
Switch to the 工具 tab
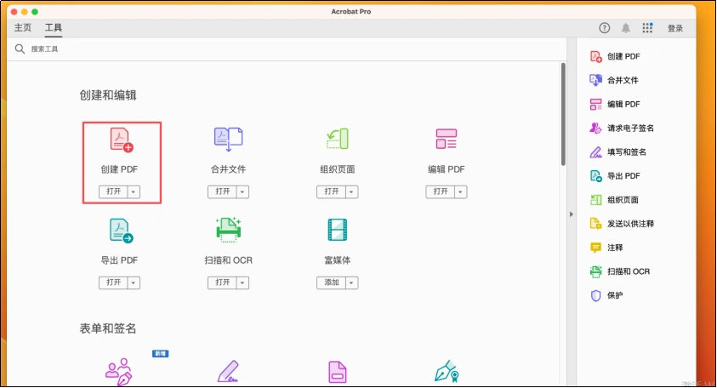pyautogui.click(x=54, y=27)
